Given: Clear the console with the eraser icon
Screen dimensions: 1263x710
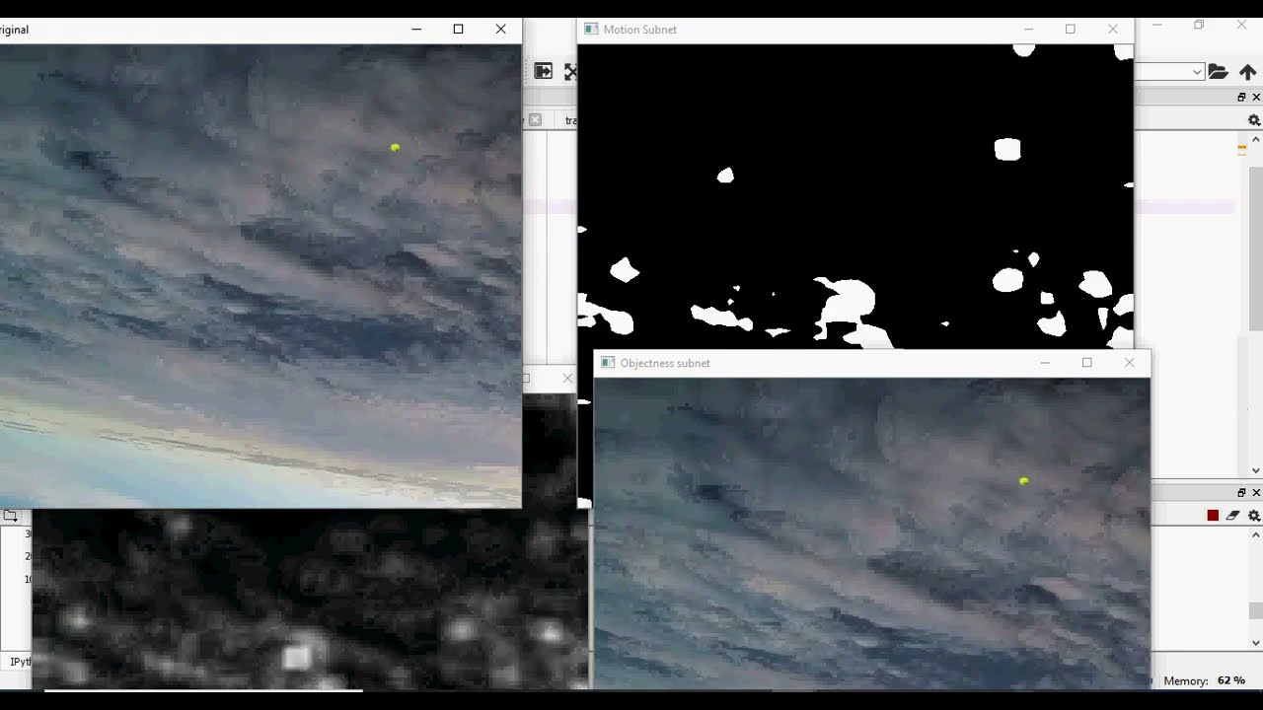Looking at the screenshot, I should (x=1232, y=515).
